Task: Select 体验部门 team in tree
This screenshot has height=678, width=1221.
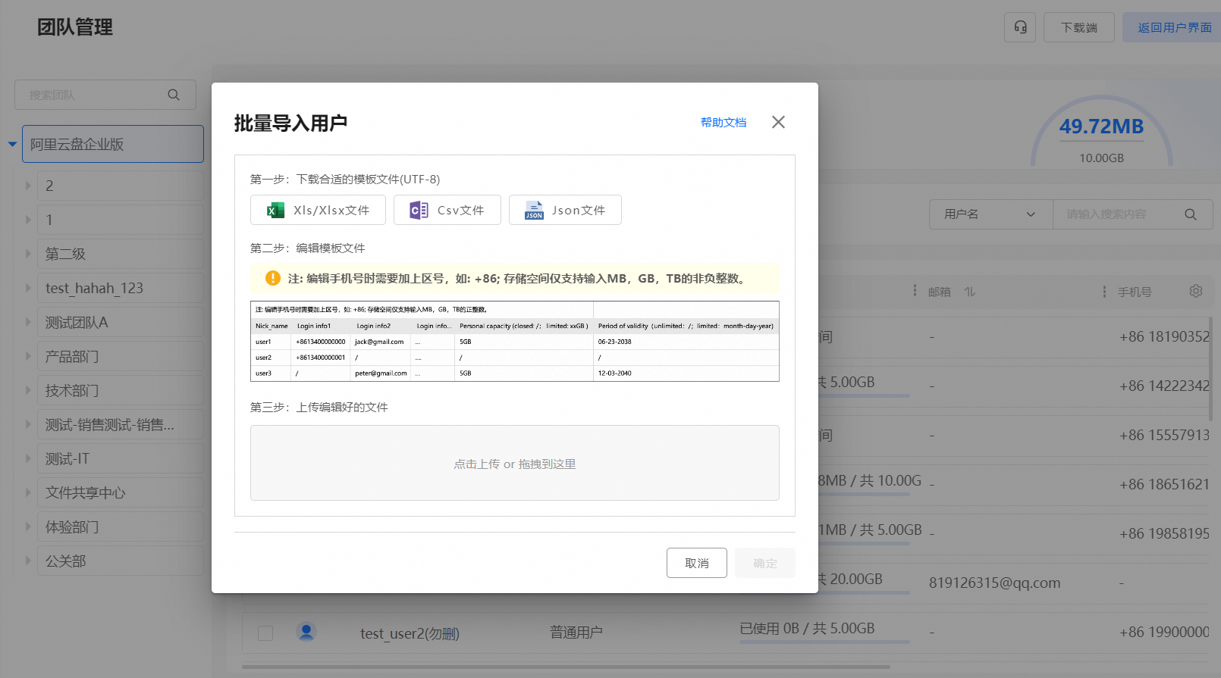Action: (120, 526)
